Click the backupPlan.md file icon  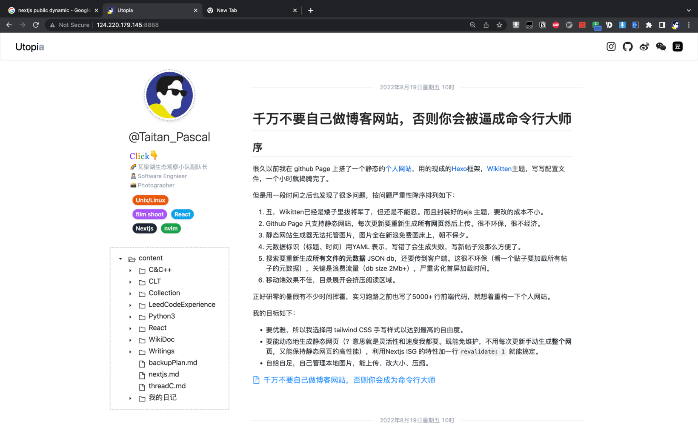[x=142, y=363]
